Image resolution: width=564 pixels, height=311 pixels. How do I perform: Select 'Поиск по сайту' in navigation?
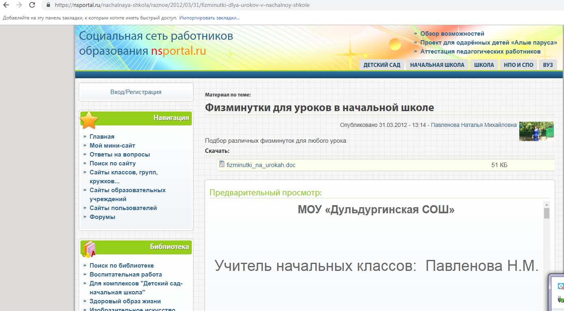pyautogui.click(x=113, y=163)
